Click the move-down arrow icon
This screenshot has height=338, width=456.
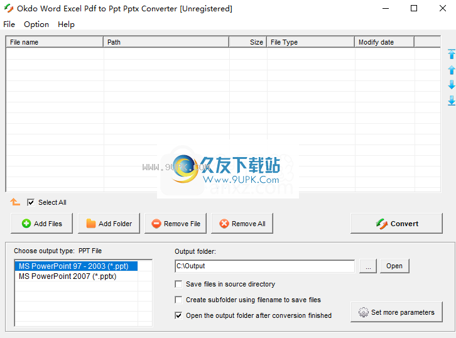pos(452,85)
